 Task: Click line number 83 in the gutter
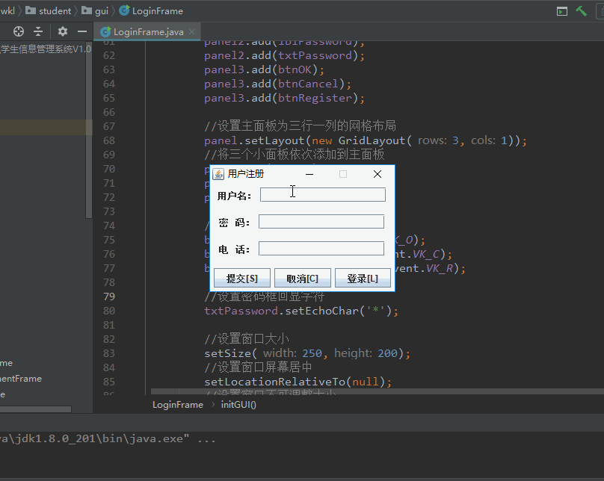coord(109,353)
